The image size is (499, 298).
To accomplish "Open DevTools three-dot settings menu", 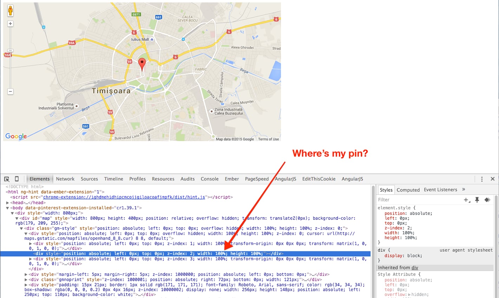I will [482, 179].
